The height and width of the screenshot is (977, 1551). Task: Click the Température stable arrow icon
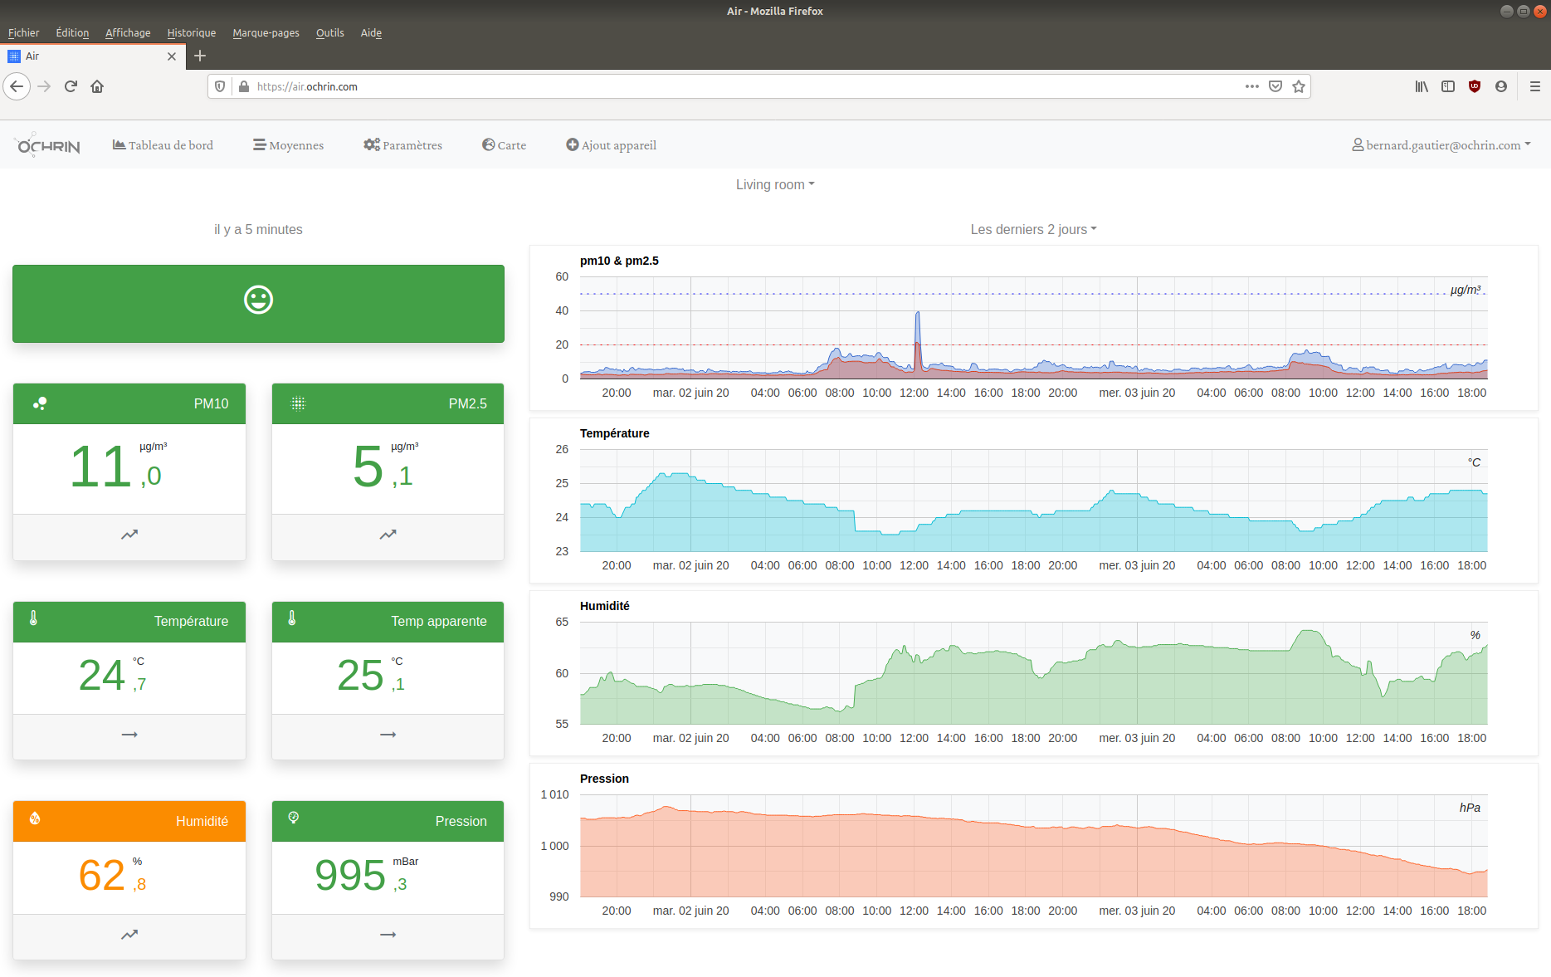click(x=129, y=735)
